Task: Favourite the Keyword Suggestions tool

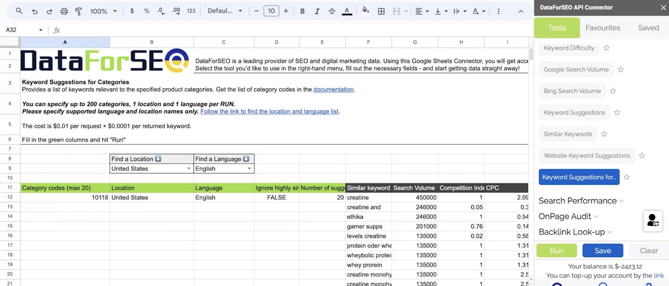Action: tap(617, 112)
